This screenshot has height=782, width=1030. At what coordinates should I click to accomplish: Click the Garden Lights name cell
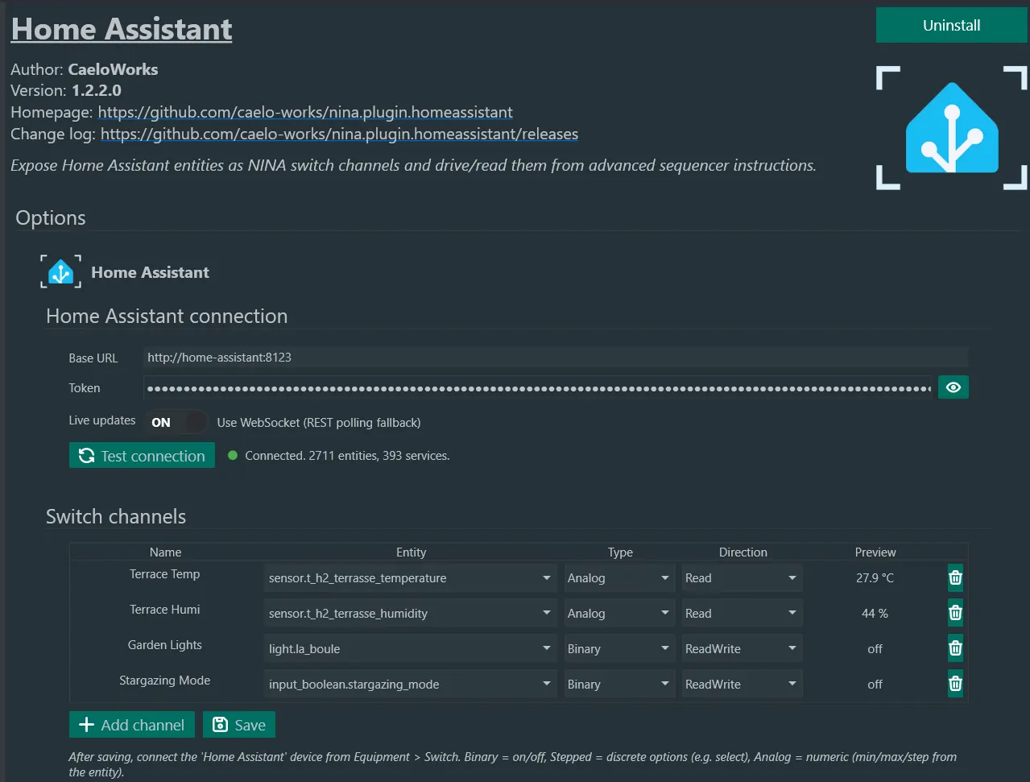coord(165,645)
